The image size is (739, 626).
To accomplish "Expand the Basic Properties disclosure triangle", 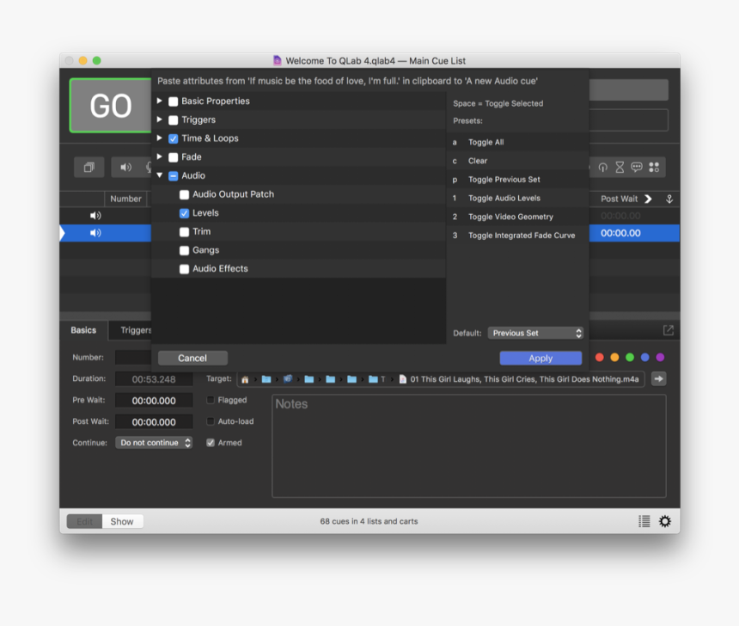I will pos(160,101).
